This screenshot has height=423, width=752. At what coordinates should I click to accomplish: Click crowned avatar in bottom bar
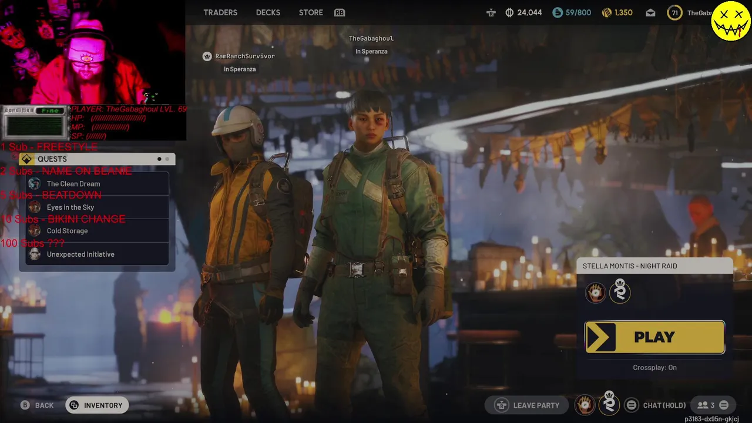tap(609, 404)
